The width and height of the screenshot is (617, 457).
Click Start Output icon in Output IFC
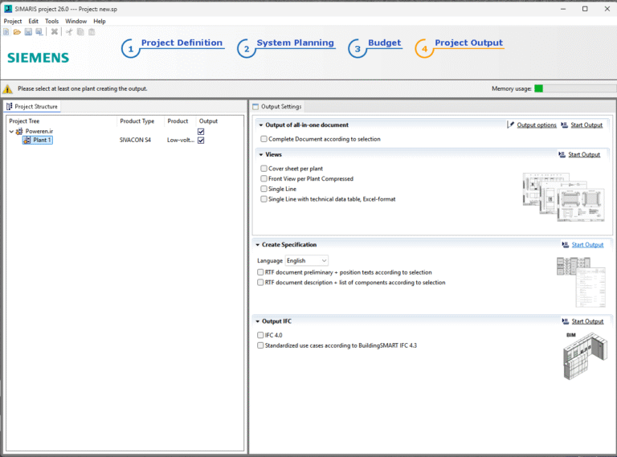tap(566, 321)
